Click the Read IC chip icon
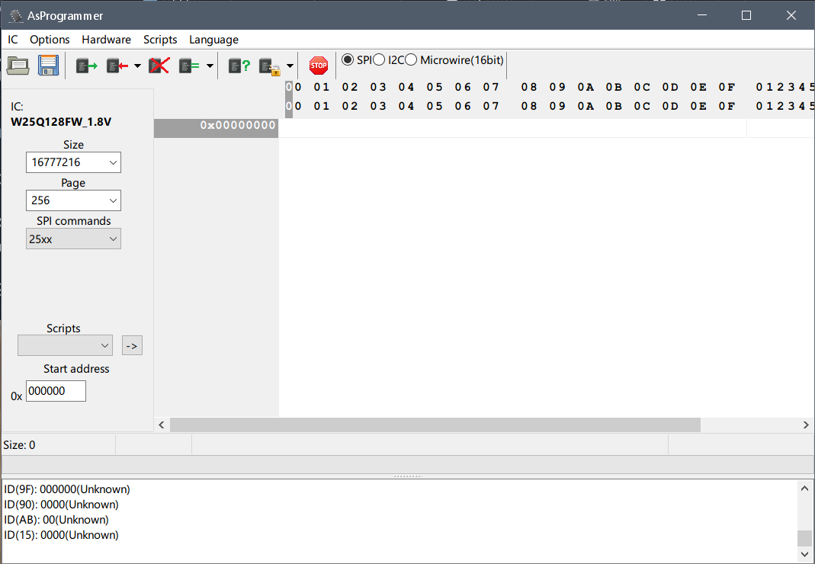This screenshot has width=815, height=564. pos(87,66)
